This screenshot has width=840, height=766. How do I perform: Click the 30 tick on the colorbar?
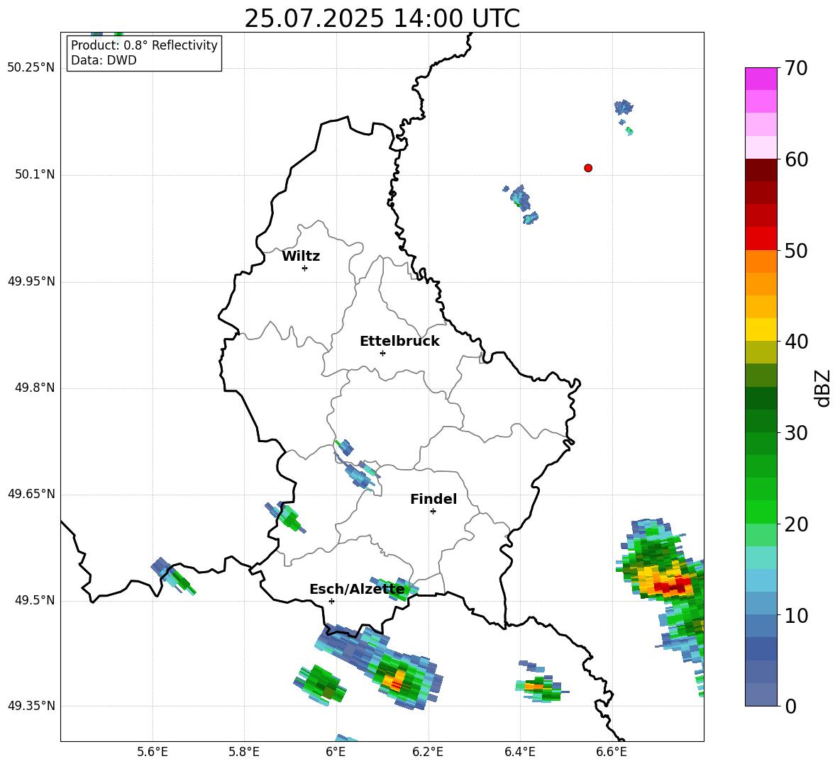[x=797, y=433]
